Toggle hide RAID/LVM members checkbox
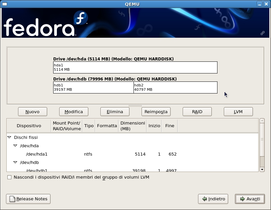The image size is (271, 210). 9,177
